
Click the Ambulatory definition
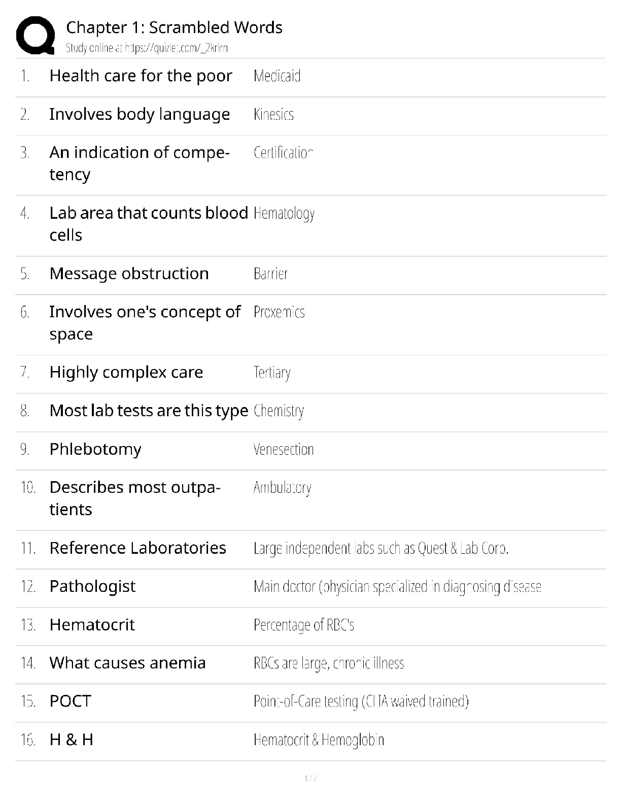pyautogui.click(x=282, y=487)
